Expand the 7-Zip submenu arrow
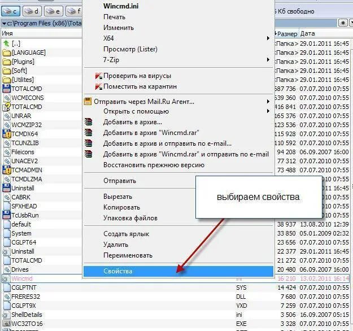Image resolution: width=353 pixels, height=331 pixels. point(268,60)
